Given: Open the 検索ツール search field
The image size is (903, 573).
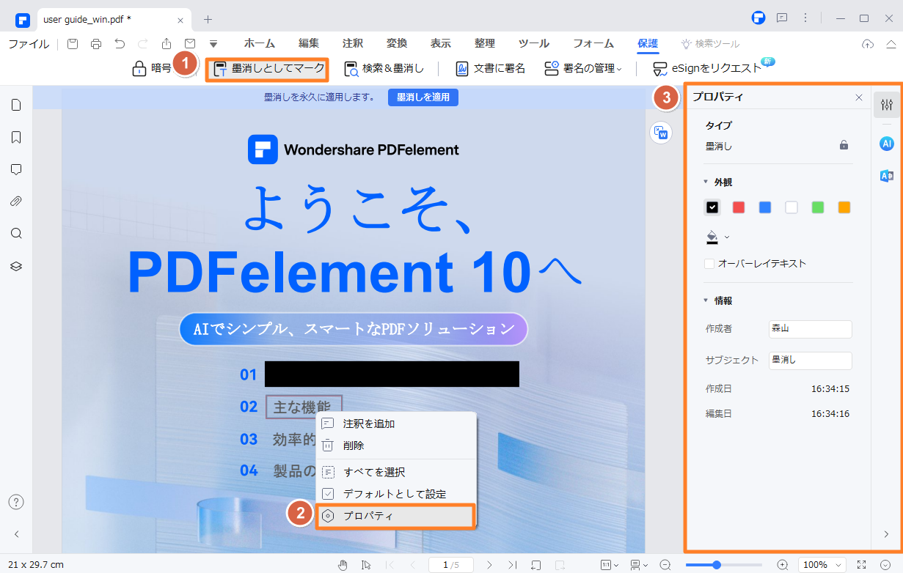Looking at the screenshot, I should [x=710, y=44].
